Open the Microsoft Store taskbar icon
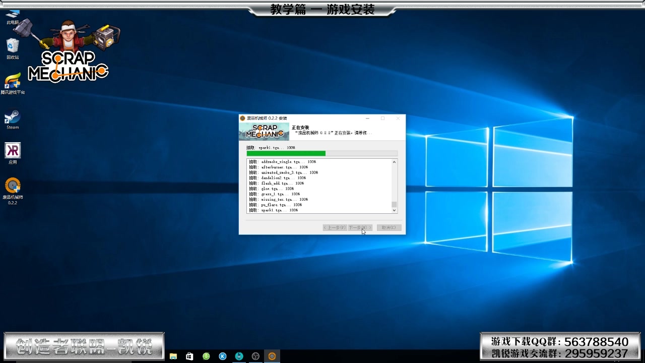Screen dimensions: 645x363 pyautogui.click(x=189, y=356)
